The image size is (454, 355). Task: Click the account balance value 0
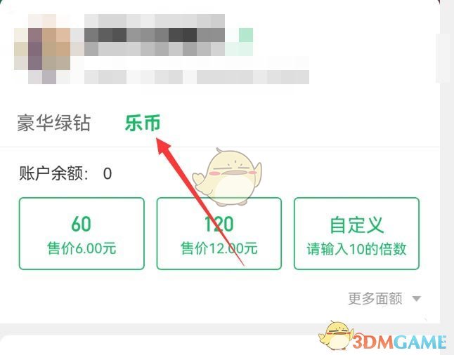(x=108, y=173)
